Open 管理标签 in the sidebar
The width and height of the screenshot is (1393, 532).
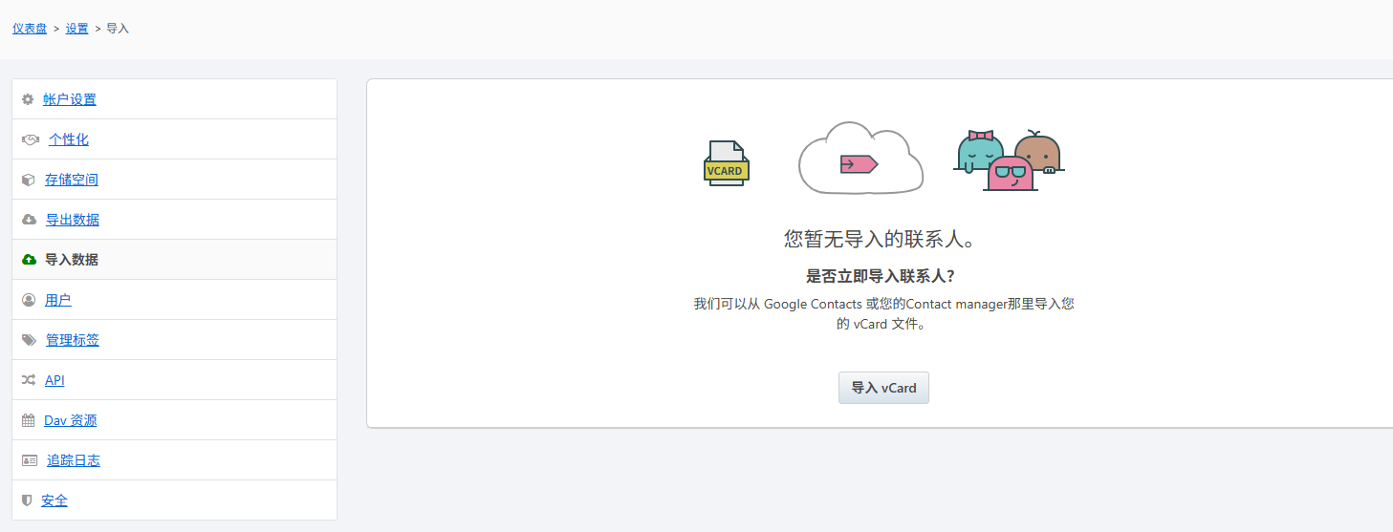73,340
